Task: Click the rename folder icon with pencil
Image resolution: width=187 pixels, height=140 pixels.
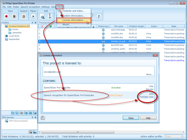Action: (17, 113)
